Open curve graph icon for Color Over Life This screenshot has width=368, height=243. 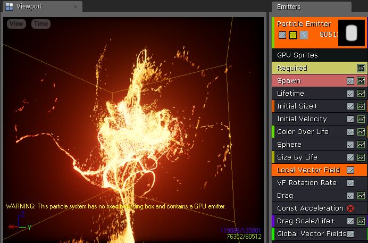tap(361, 132)
